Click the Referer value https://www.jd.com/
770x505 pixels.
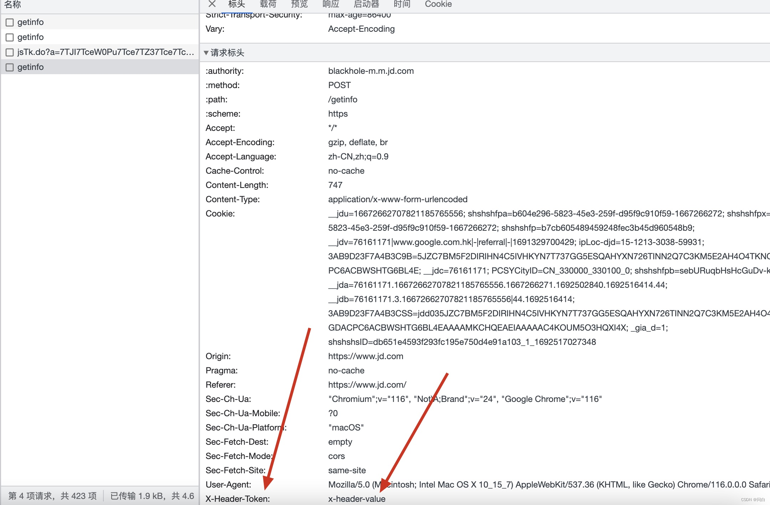coord(367,385)
